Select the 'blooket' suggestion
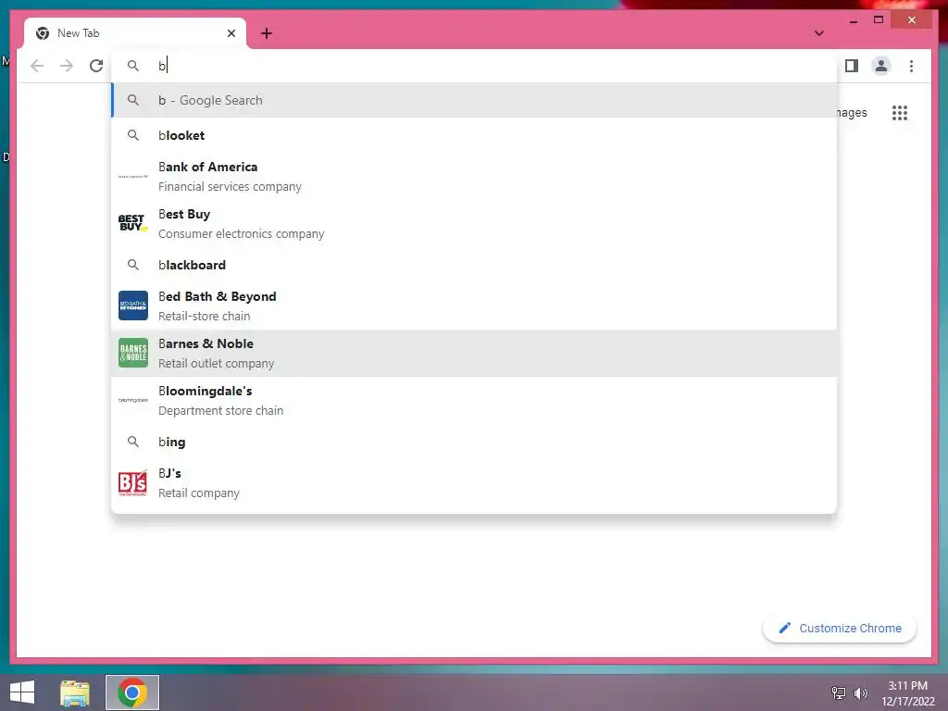 coord(474,135)
